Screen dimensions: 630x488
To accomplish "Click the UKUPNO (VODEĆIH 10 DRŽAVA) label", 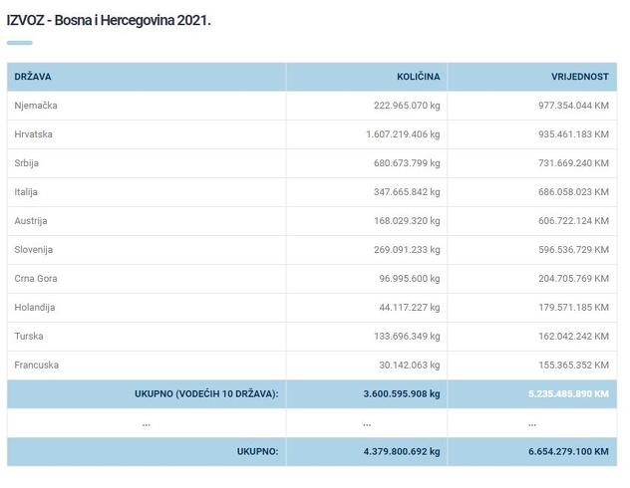I will [x=206, y=394].
